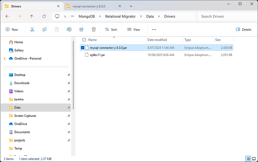258x162 pixels.
Task: Open the Sort dropdown menu
Action: (111, 29)
